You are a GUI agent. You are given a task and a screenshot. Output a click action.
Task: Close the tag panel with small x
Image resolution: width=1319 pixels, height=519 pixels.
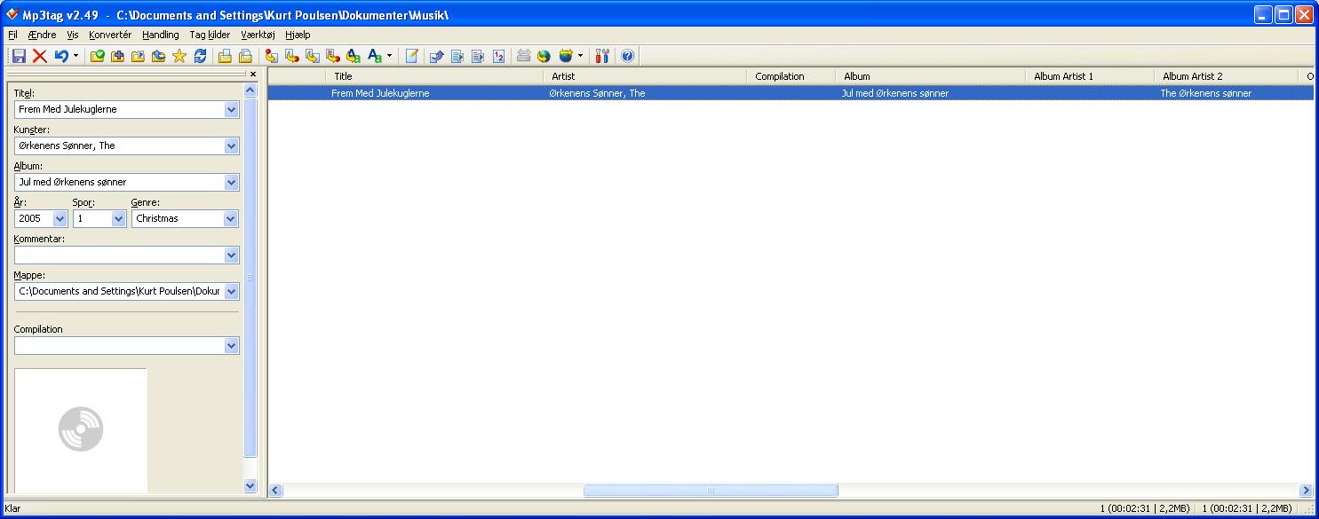point(253,75)
